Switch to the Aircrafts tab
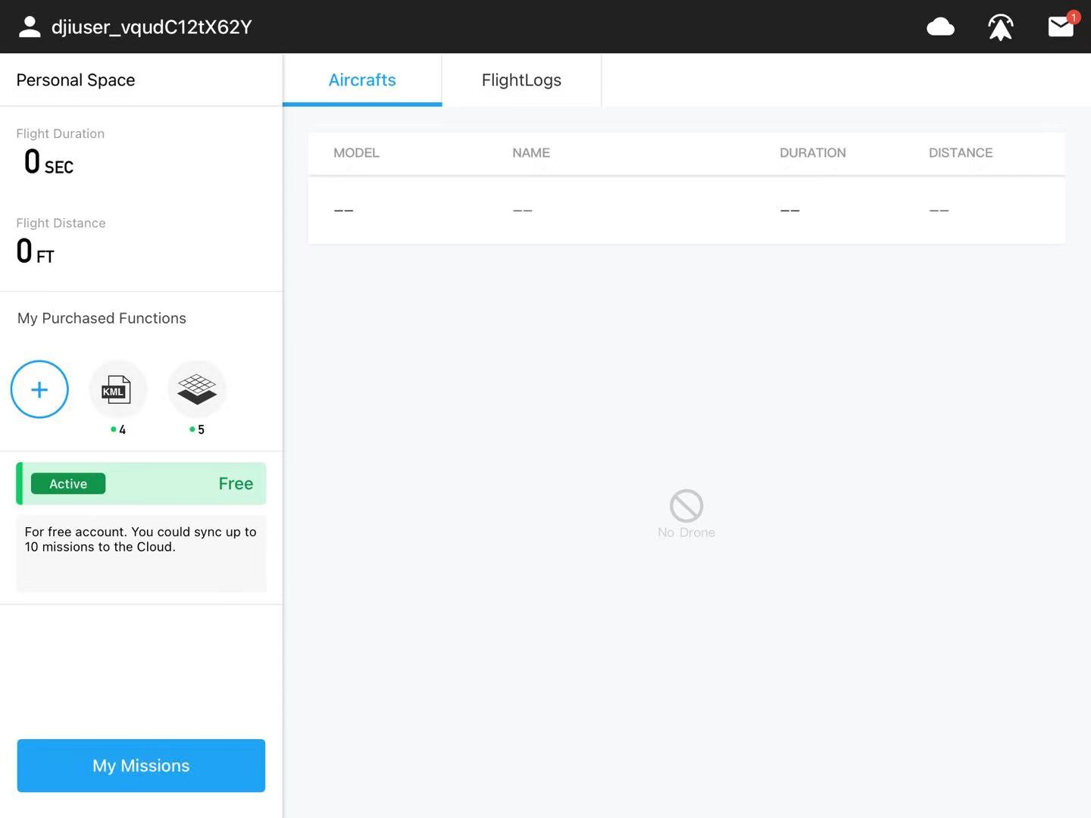 click(x=362, y=80)
